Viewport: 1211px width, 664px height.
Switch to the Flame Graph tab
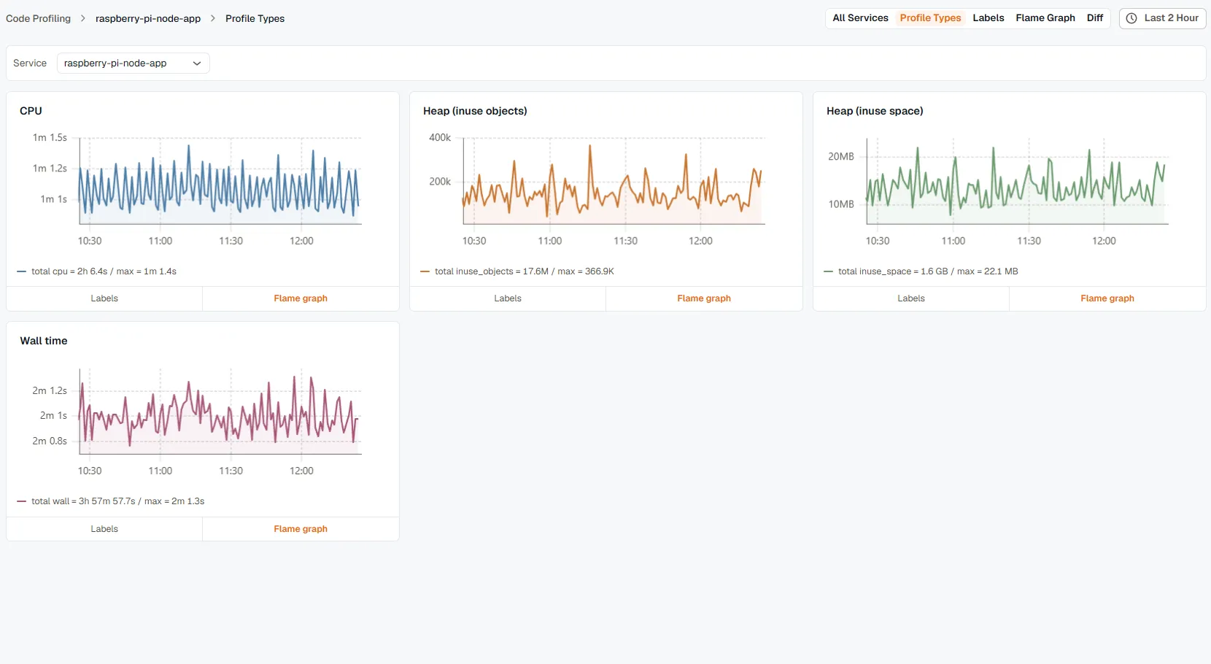tap(1045, 18)
